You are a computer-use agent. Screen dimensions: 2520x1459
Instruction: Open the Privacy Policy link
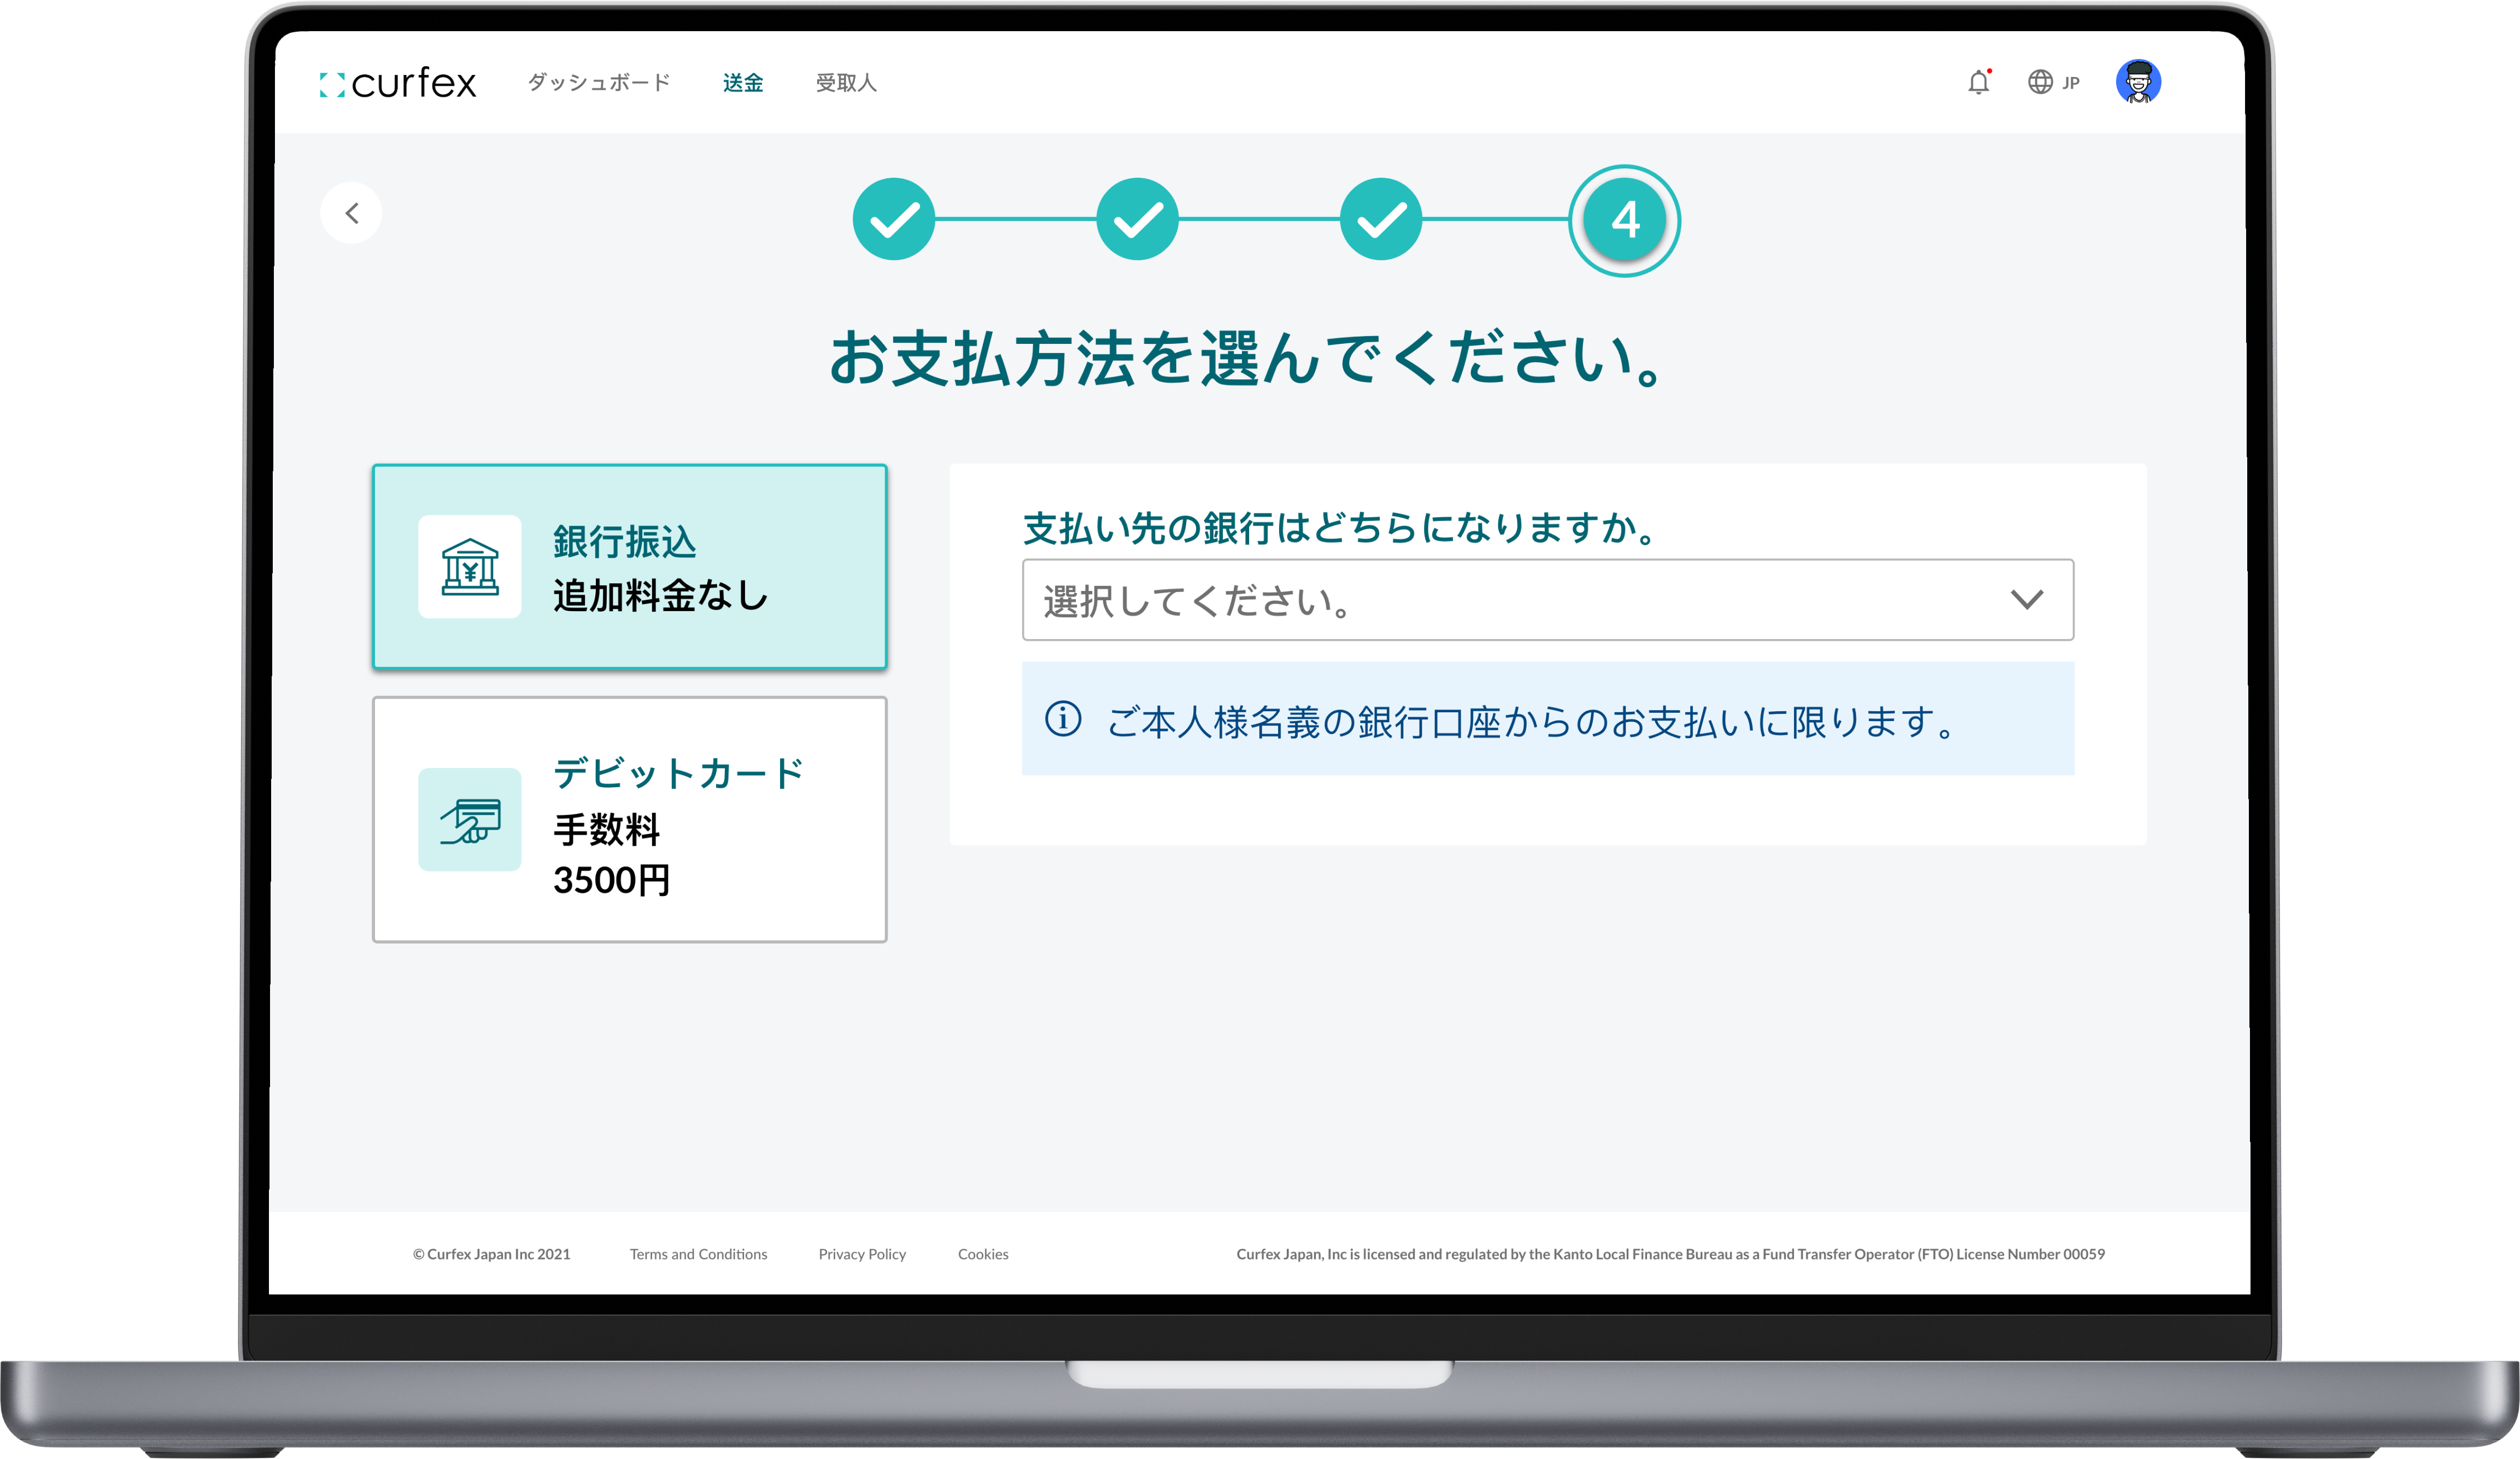[862, 1254]
